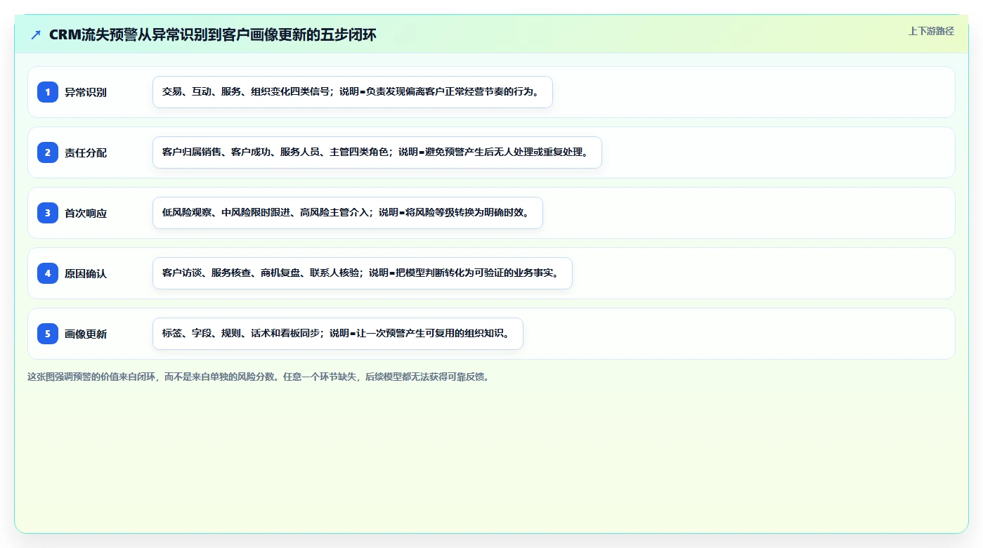Click the arrow icon beside the CRM title
The width and height of the screenshot is (983, 548).
tap(36, 35)
